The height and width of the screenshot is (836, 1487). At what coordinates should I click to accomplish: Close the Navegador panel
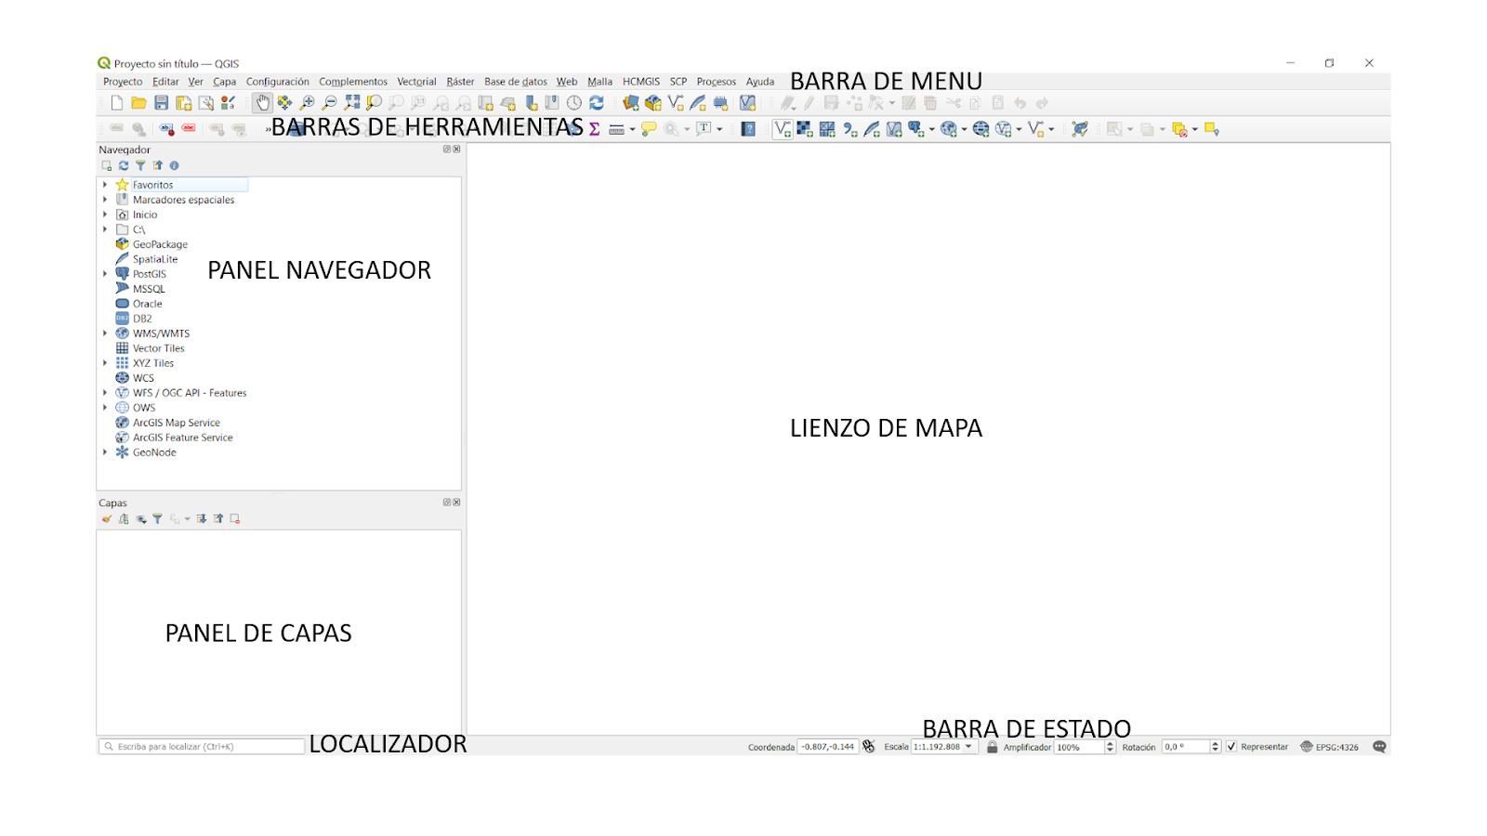[456, 150]
